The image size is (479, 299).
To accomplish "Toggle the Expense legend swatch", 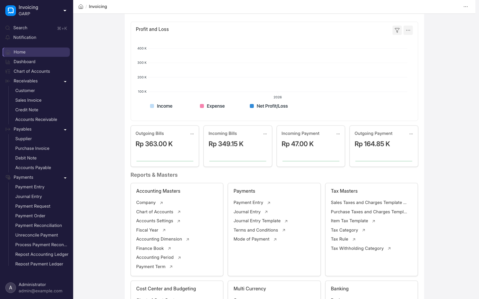I will [x=202, y=106].
